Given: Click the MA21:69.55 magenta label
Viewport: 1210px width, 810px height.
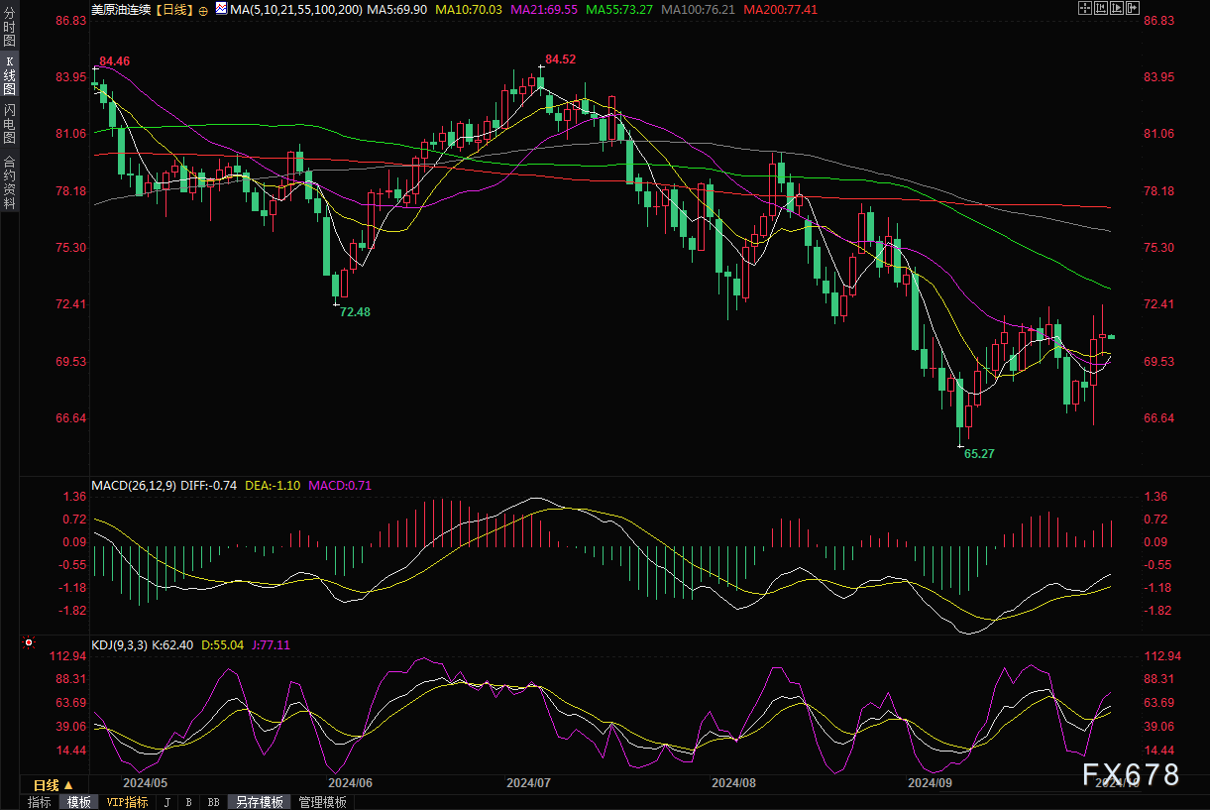Looking at the screenshot, I should (x=545, y=9).
